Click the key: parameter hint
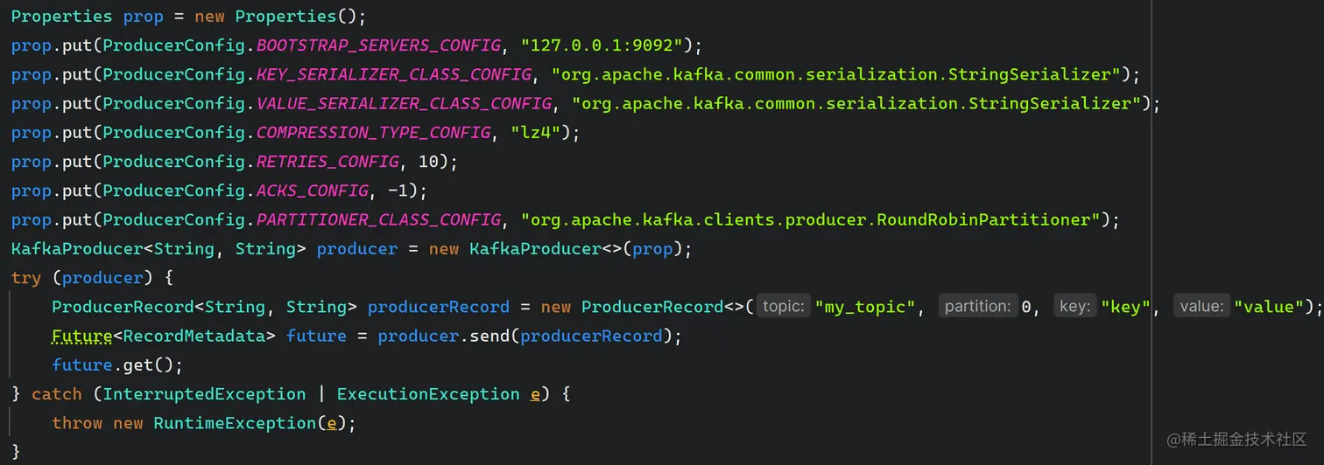 pyautogui.click(x=1075, y=307)
